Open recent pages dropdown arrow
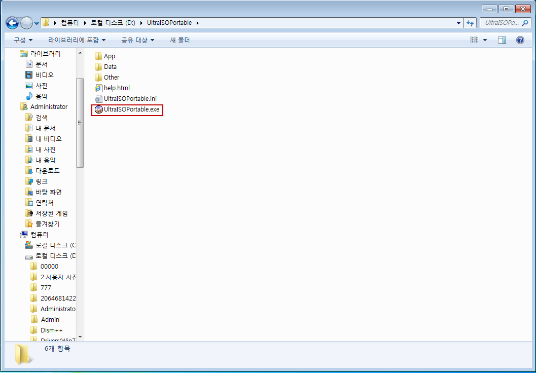Viewport: 536px width, 373px height. (x=37, y=23)
